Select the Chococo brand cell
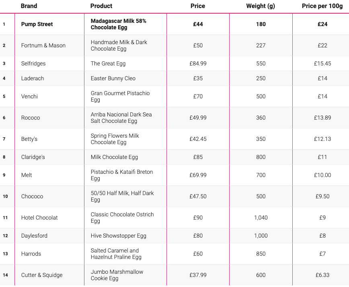 49,196
